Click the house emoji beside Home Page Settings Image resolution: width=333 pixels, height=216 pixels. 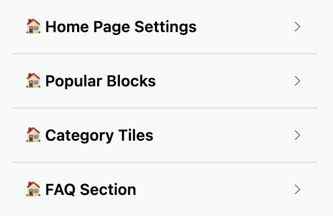click(33, 26)
